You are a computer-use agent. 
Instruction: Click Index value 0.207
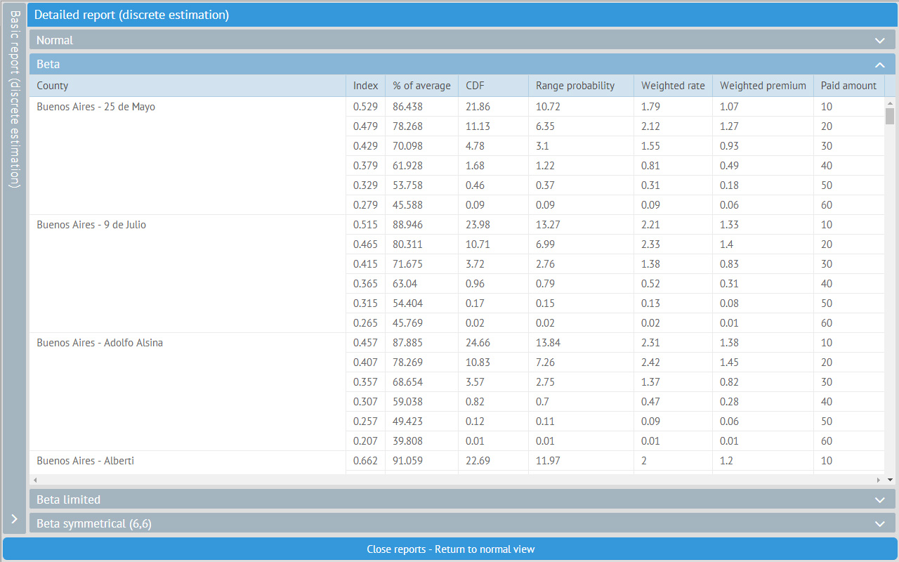[366, 441]
